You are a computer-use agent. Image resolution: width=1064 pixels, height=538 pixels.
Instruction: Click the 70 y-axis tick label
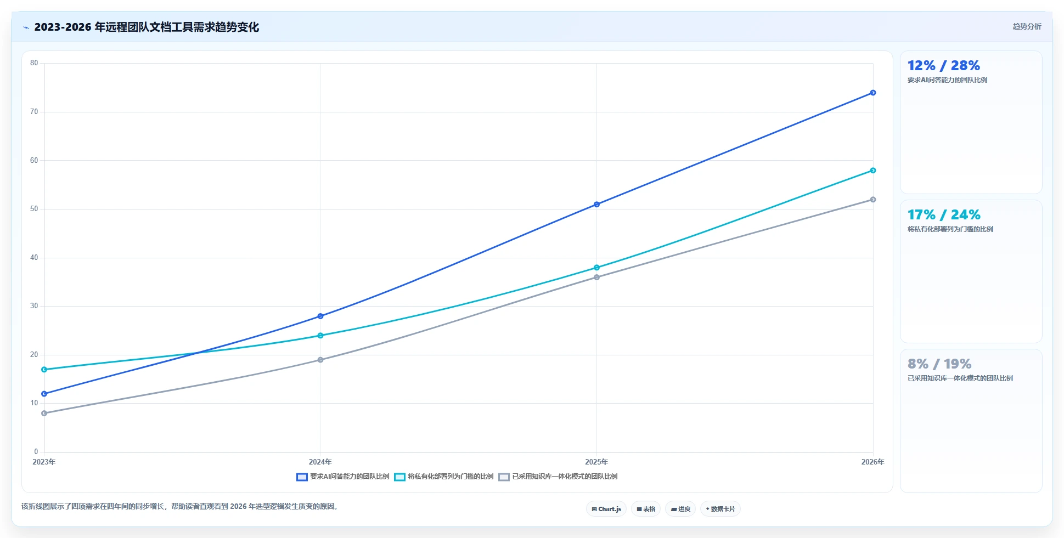click(34, 112)
